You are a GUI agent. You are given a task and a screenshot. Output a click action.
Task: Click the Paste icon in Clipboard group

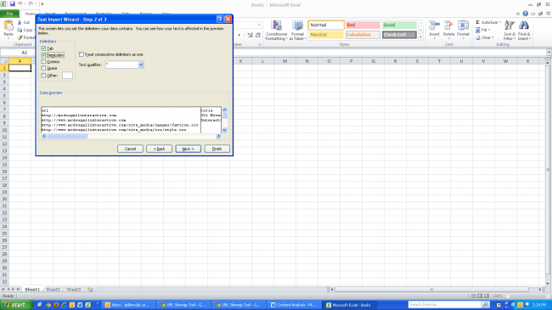coord(8,25)
